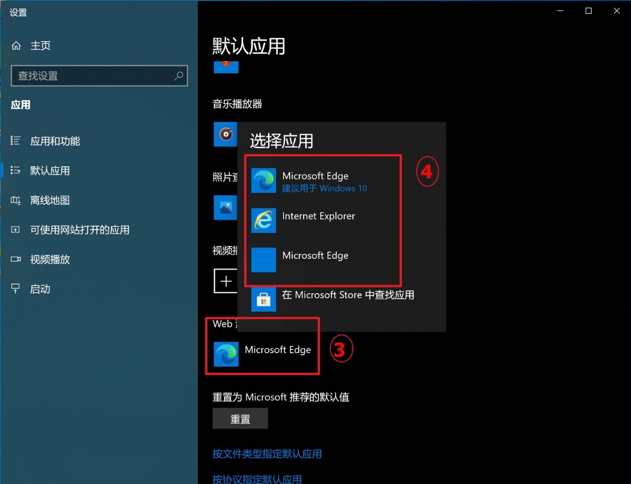The width and height of the screenshot is (631, 484).
Task: Click the 启动 monitor icon
Action: point(15,289)
